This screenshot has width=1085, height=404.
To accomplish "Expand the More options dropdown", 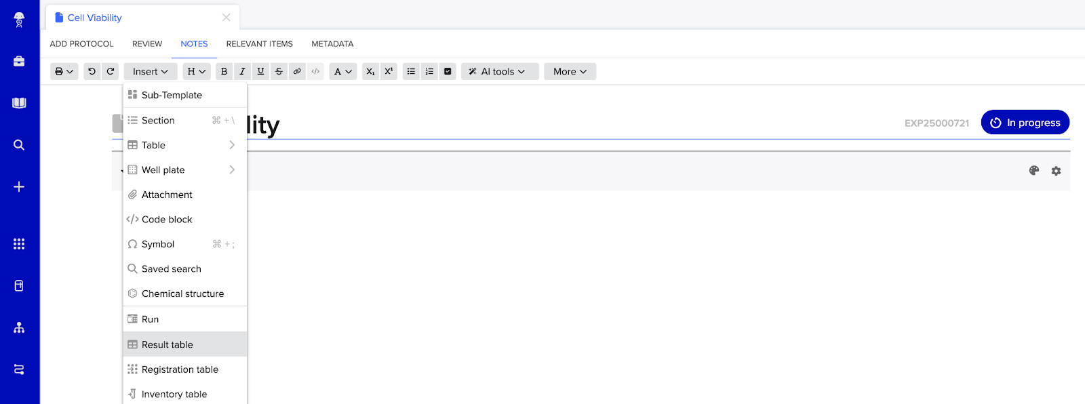I will [x=570, y=71].
